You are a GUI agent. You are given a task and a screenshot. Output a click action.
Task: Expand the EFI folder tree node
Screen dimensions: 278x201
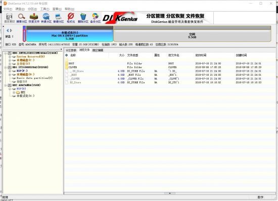point(14,92)
